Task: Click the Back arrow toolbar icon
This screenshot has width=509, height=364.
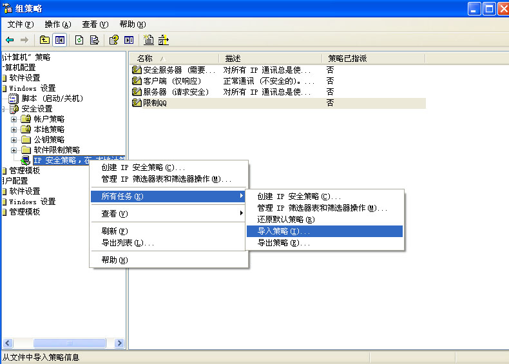Action: pos(10,40)
